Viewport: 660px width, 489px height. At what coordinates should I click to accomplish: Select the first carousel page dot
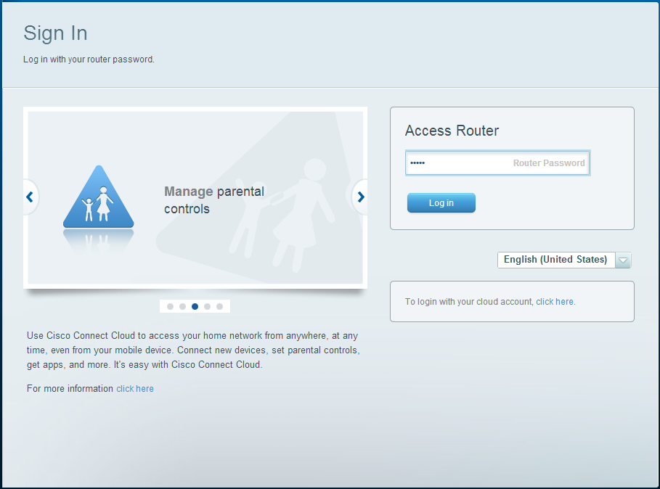170,306
